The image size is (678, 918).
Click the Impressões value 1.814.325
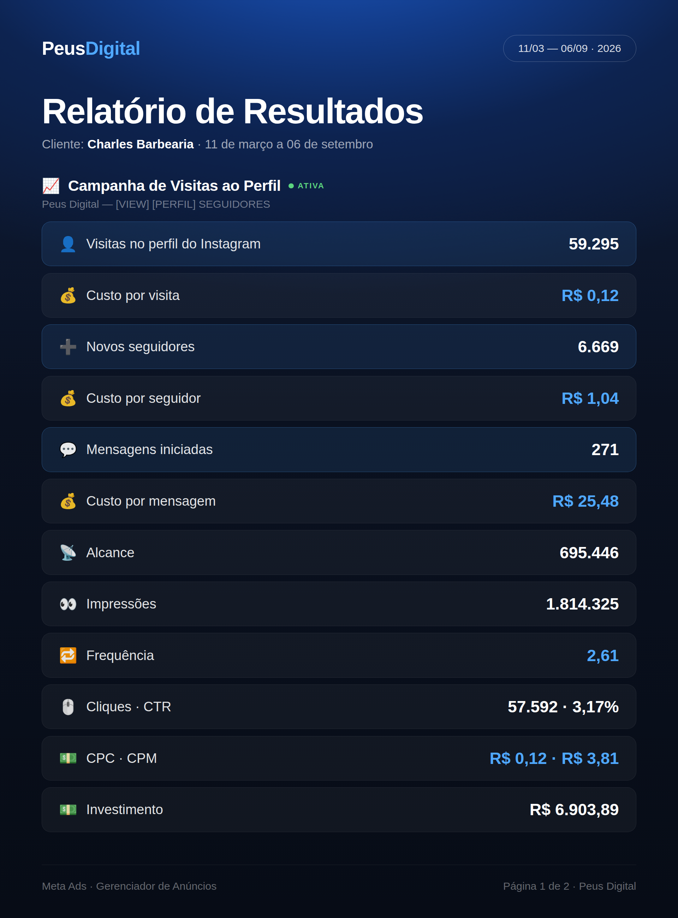click(582, 604)
